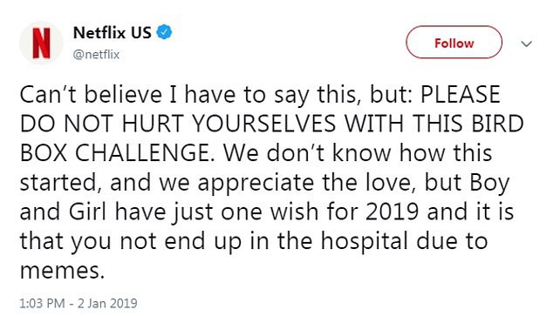
Task: Follow the Netflix US account
Action: pyautogui.click(x=454, y=43)
